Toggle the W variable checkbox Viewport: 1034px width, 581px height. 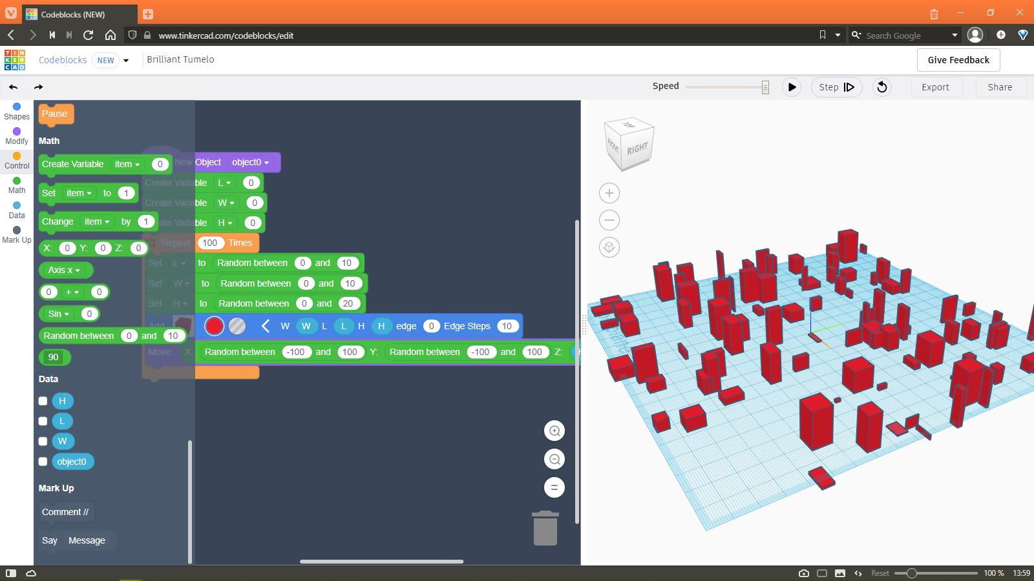pyautogui.click(x=43, y=441)
